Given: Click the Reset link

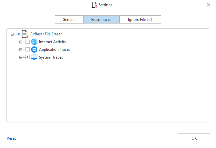Looking at the screenshot, I should 11,138.
